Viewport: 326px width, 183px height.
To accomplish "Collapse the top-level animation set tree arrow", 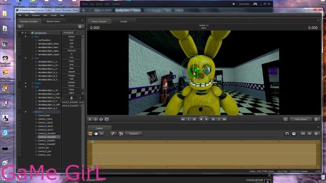I will pos(26,33).
